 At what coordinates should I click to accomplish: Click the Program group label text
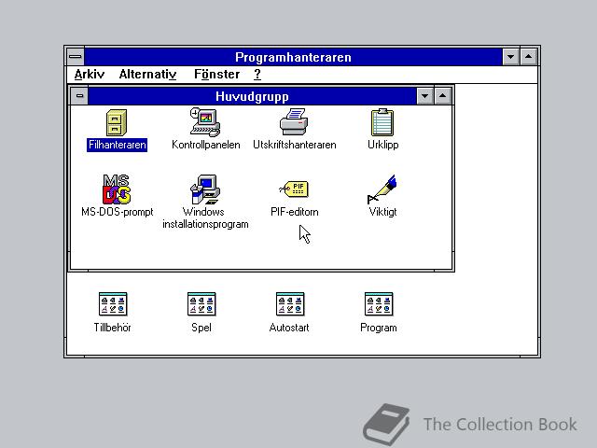pyautogui.click(x=379, y=328)
